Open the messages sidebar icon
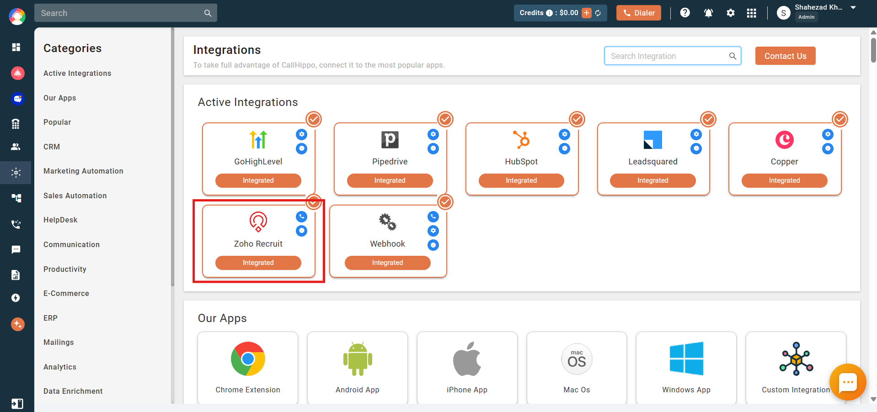This screenshot has height=412, width=877. click(16, 249)
